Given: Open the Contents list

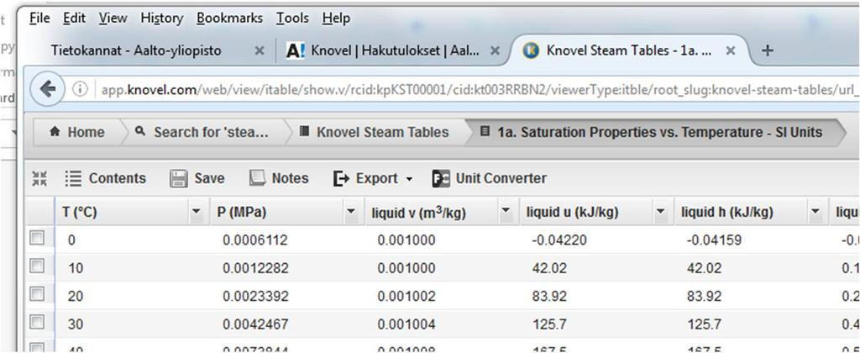Looking at the screenshot, I should pos(105,178).
